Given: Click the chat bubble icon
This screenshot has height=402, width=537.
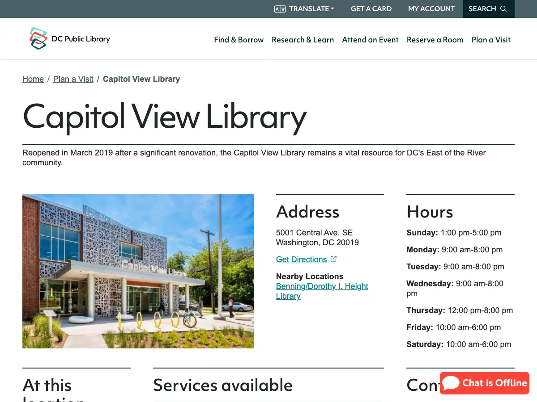Looking at the screenshot, I should coord(451,383).
